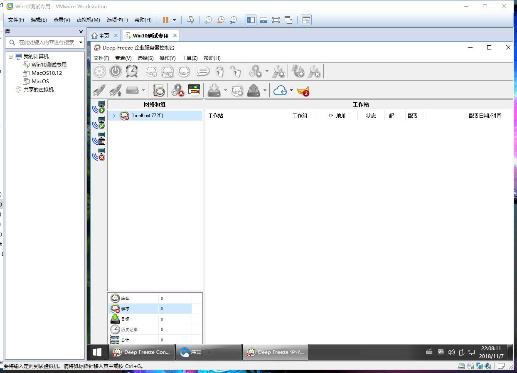
Task: Click the sidebar computer icon with green arrow
Action: (99, 108)
